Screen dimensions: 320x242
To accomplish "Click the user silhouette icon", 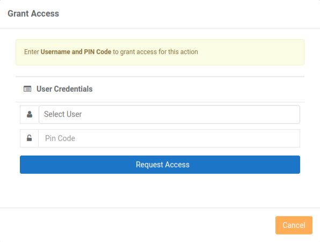I will [30, 114].
